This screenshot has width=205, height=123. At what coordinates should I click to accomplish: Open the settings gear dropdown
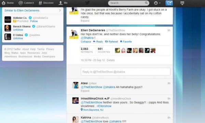click(157, 3)
